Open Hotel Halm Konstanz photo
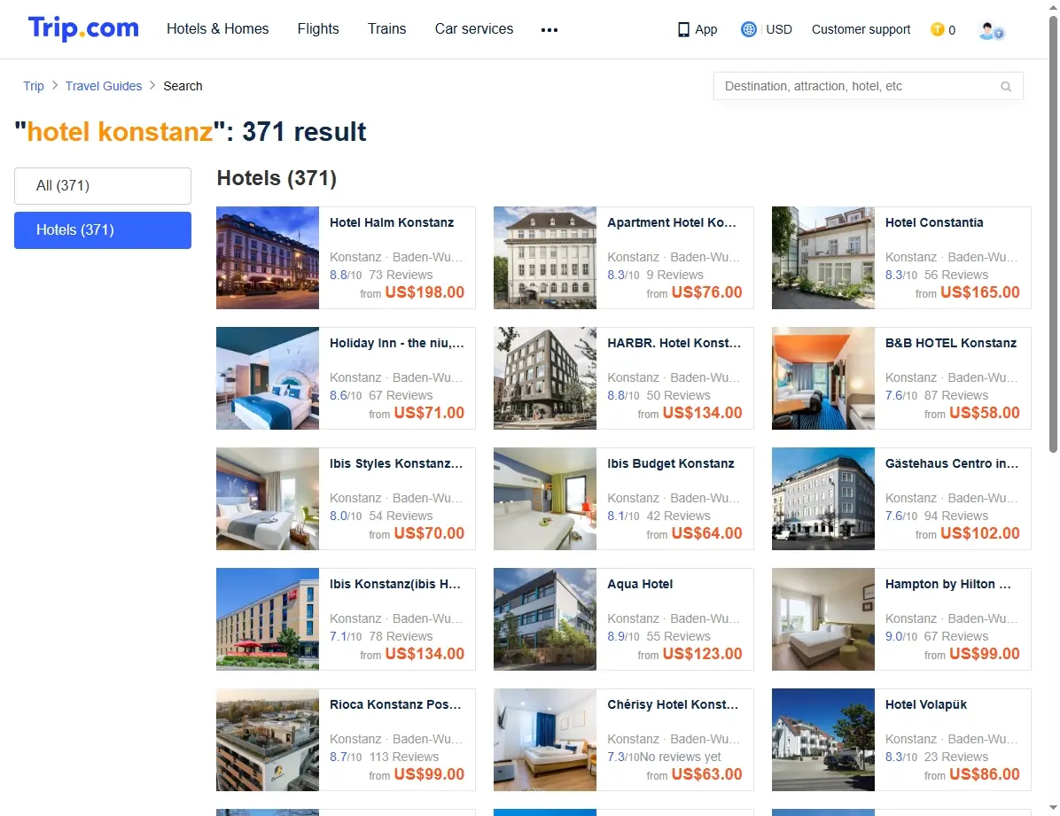 click(x=268, y=258)
